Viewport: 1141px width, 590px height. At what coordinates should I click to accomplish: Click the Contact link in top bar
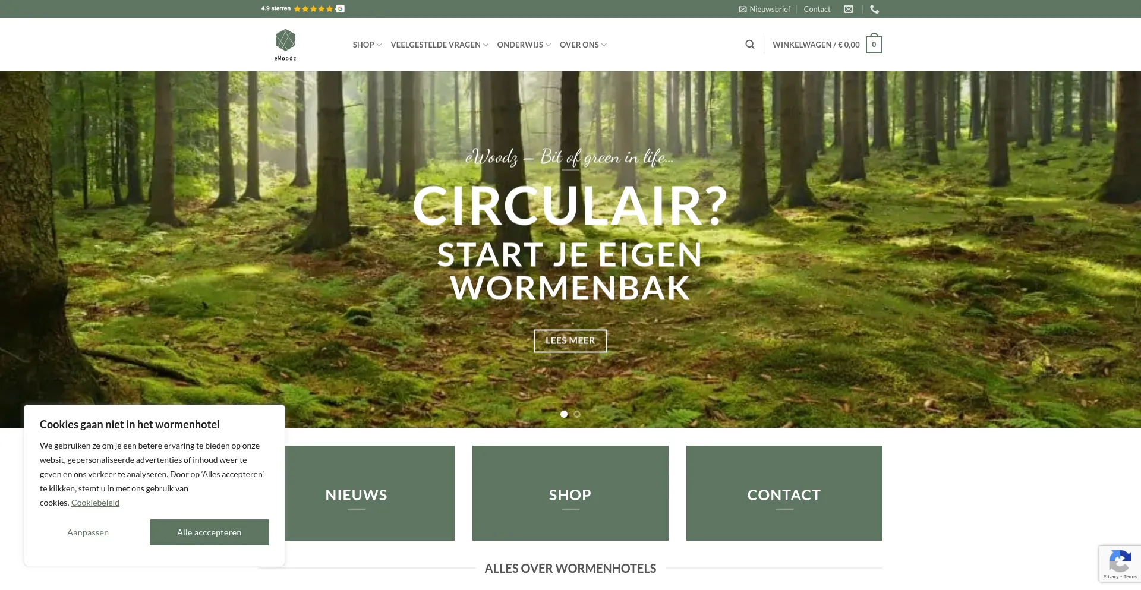click(x=817, y=9)
